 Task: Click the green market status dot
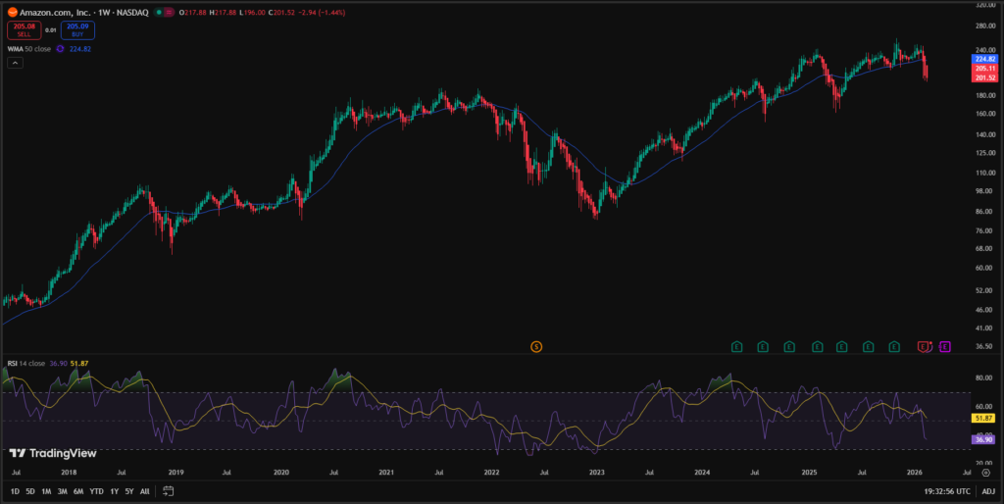159,12
